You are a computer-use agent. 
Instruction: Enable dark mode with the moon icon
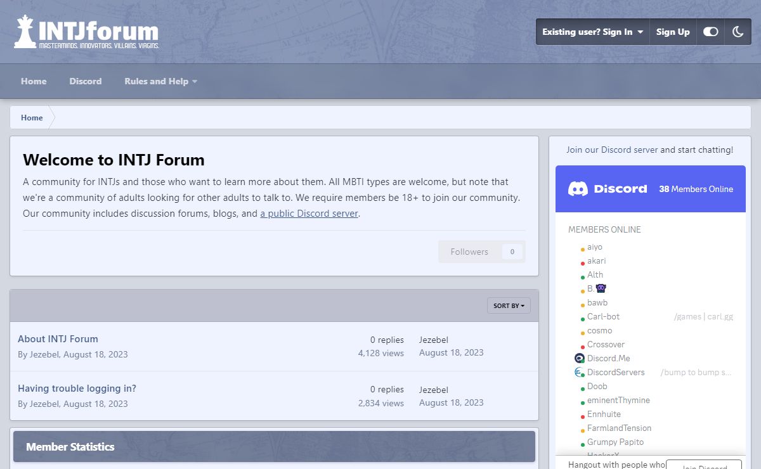(x=738, y=32)
